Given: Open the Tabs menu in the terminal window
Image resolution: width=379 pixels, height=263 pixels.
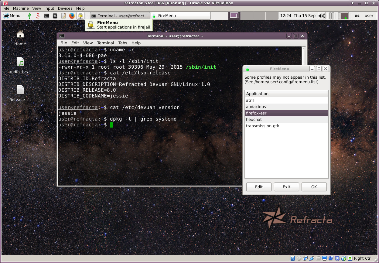Looking at the screenshot, I should click(x=123, y=43).
